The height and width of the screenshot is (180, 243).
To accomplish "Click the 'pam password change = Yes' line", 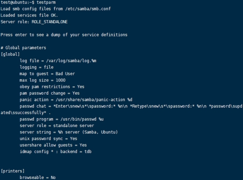I will [50, 93].
